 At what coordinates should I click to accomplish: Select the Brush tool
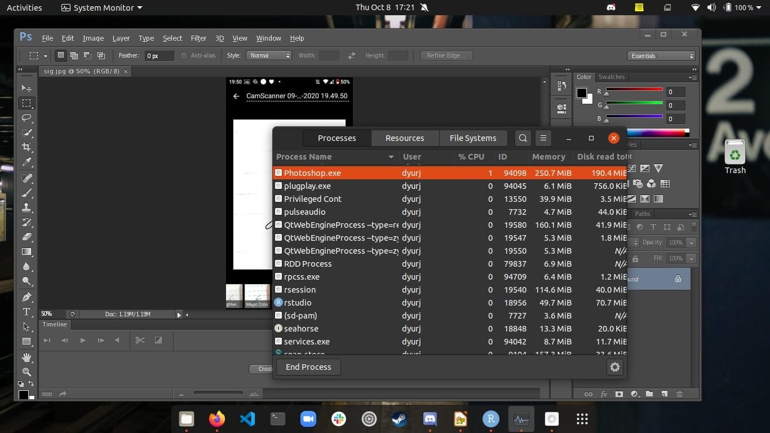pos(26,193)
